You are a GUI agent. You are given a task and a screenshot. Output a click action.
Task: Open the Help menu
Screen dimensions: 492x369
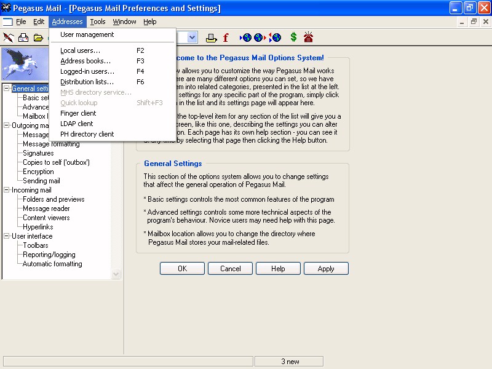point(149,22)
